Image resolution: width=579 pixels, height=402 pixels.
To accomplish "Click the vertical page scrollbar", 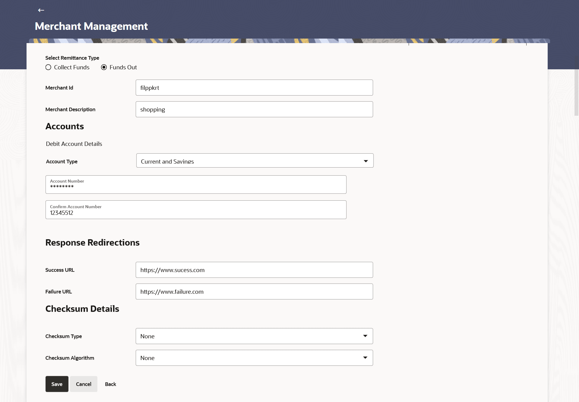I will pyautogui.click(x=576, y=92).
